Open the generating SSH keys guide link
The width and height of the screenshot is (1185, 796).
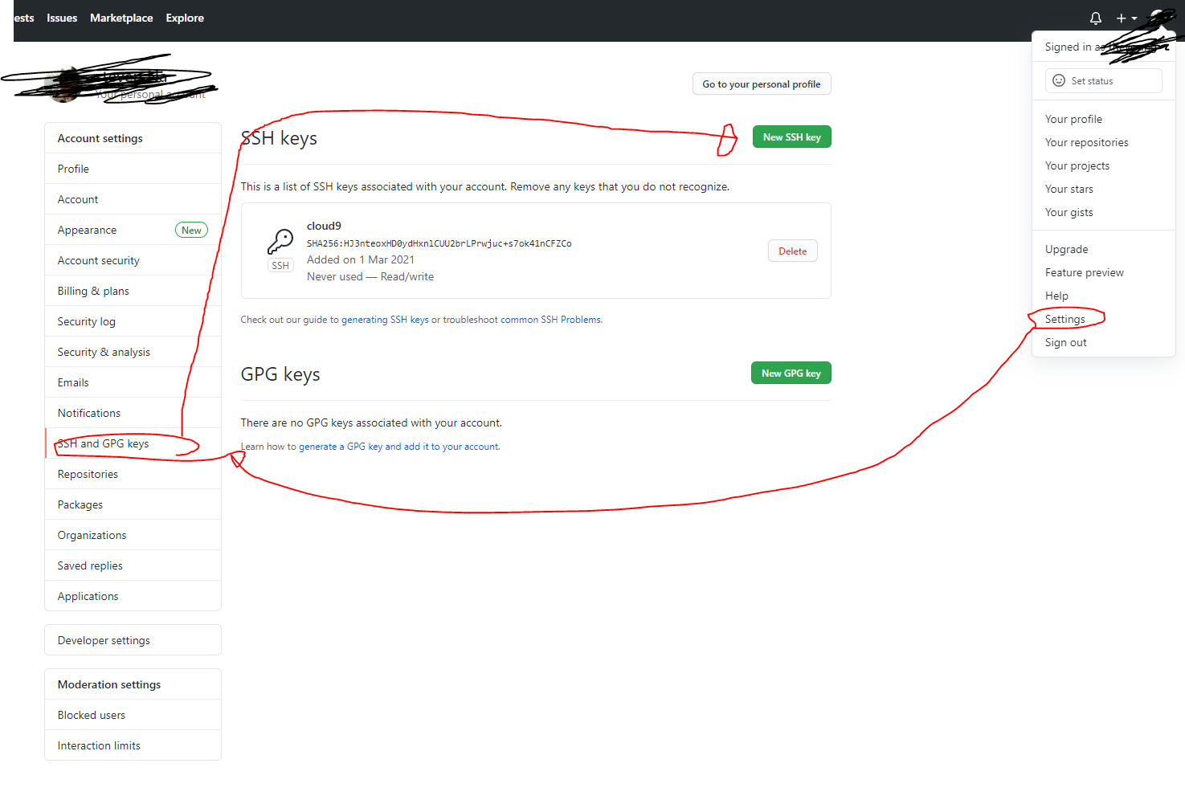click(385, 320)
